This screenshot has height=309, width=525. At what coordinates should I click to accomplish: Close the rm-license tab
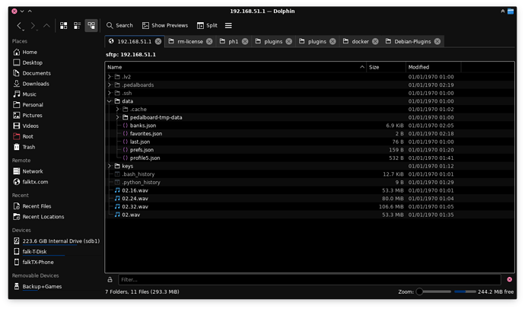[209, 42]
